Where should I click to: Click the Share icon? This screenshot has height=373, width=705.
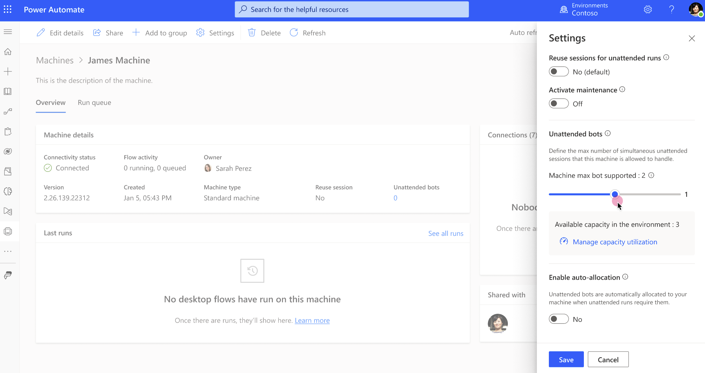click(x=97, y=33)
